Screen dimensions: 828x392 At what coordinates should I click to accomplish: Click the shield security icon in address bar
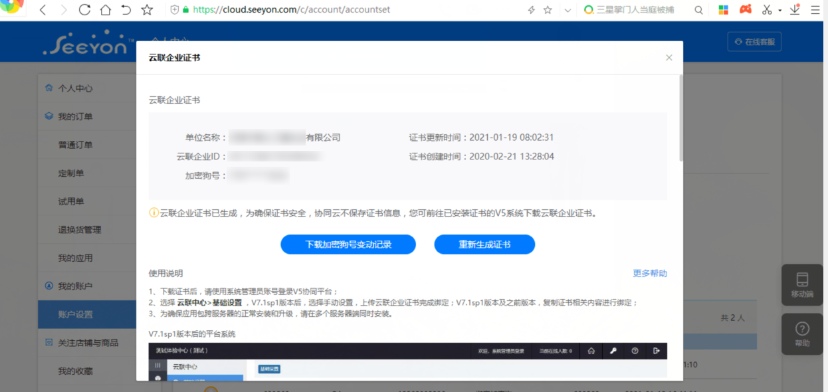[x=175, y=10]
